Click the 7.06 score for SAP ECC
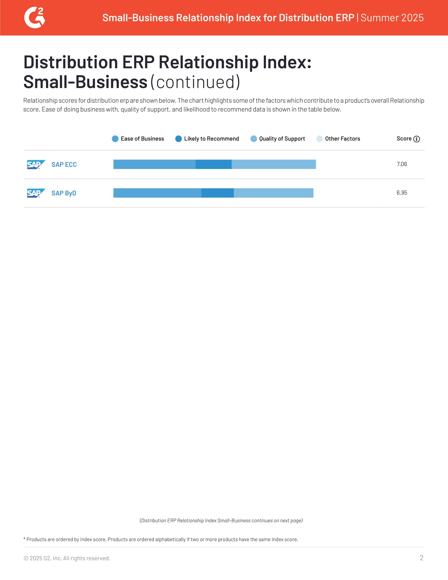Image resolution: width=448 pixels, height=580 pixels. click(x=402, y=164)
